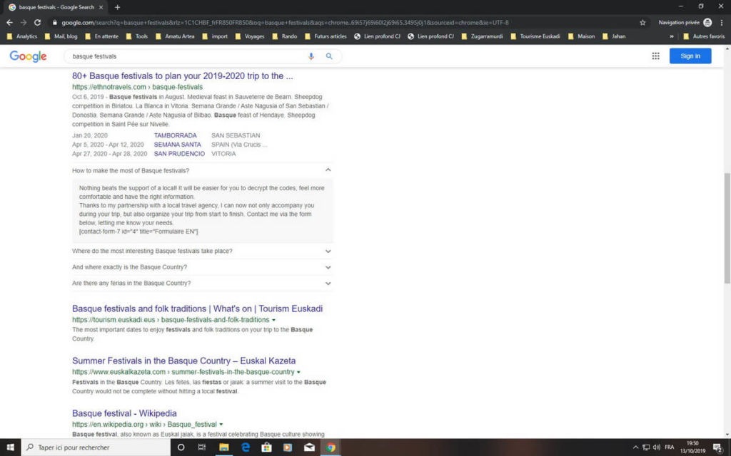Reload the page with refresh icon
This screenshot has height=456, width=731.
click(37, 22)
